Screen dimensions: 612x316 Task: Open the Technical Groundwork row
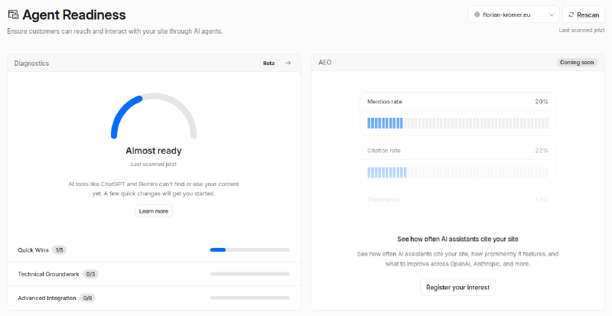tap(154, 274)
